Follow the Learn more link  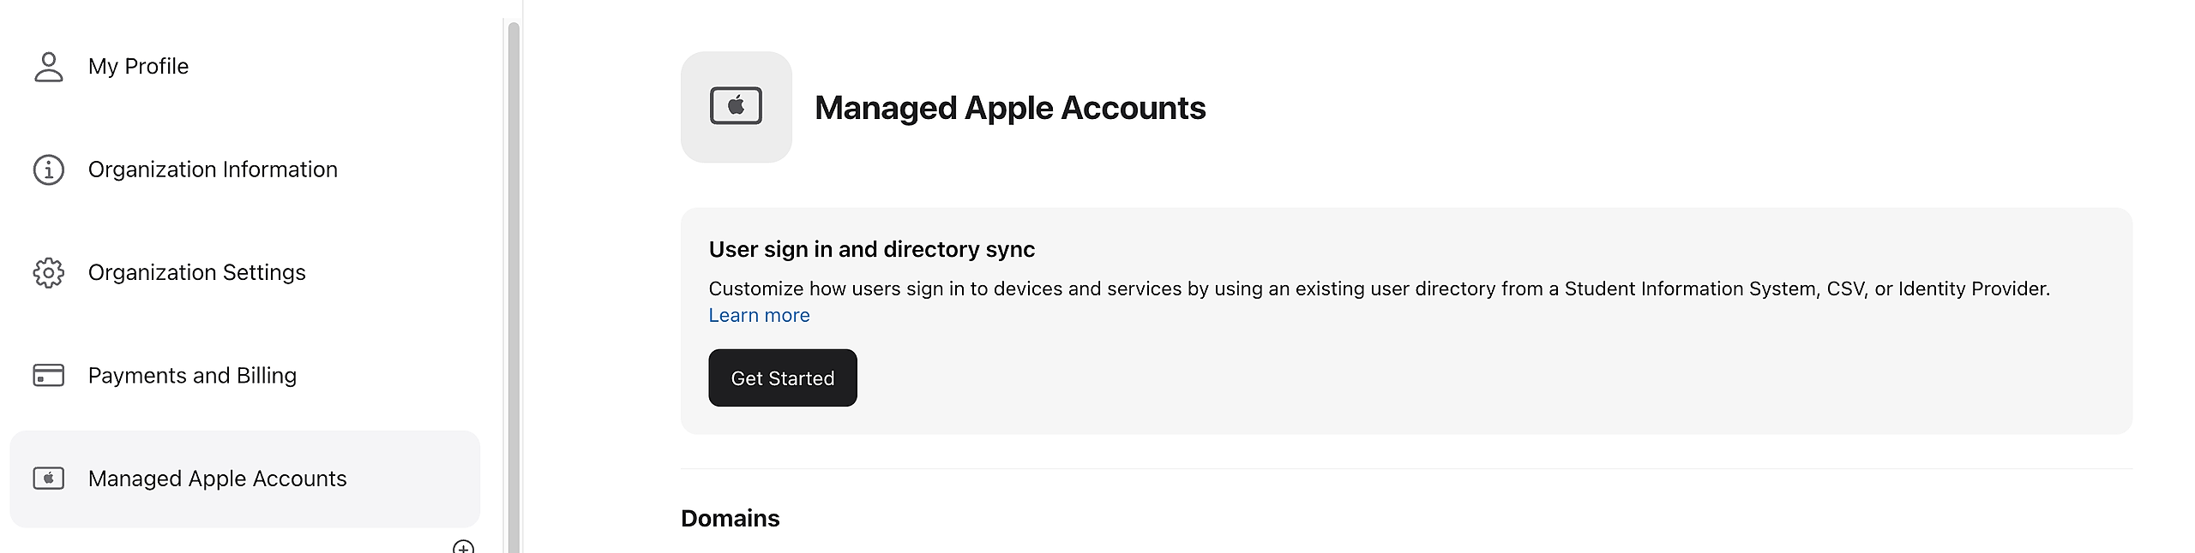tap(759, 316)
